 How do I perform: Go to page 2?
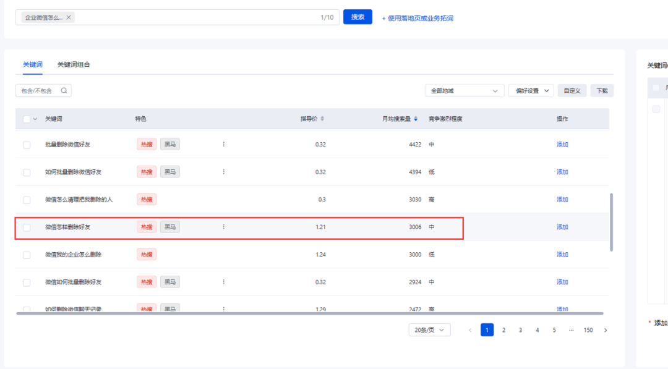(x=503, y=330)
